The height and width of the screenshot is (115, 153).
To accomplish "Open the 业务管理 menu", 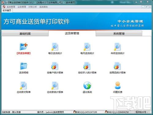I will (x=22, y=7).
